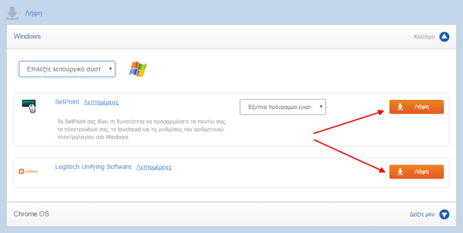463x233 pixels.
Task: View Logitech Unifying Software Λεπτομέρειες link
Action: (x=154, y=167)
